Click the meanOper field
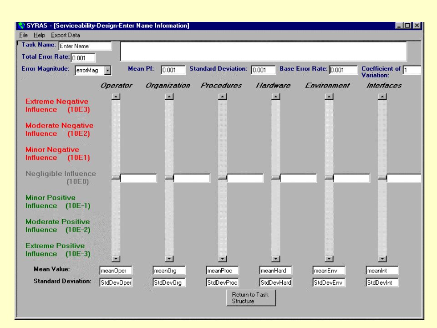The height and width of the screenshot is (328, 437). [x=116, y=271]
